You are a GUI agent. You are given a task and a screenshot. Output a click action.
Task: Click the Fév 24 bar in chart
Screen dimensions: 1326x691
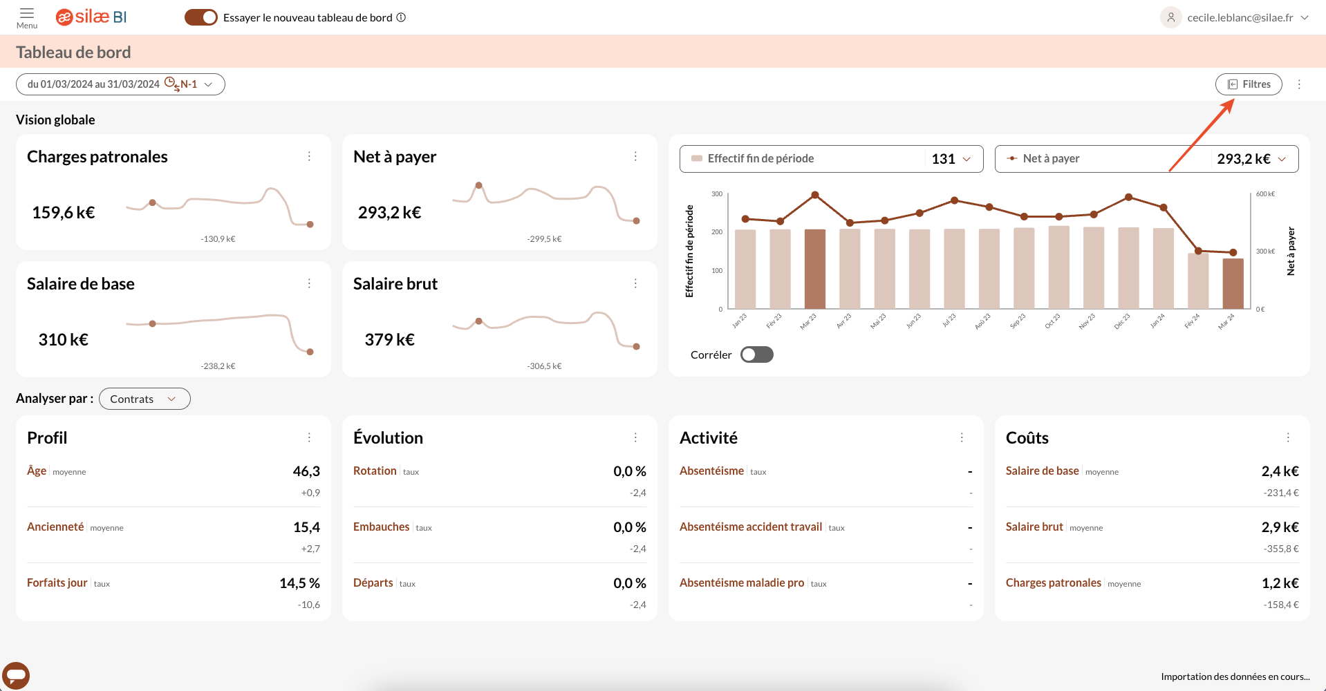click(x=1198, y=281)
